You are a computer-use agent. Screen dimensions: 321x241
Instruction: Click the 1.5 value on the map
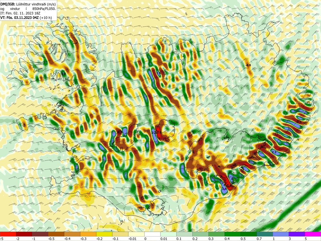(159, 73)
